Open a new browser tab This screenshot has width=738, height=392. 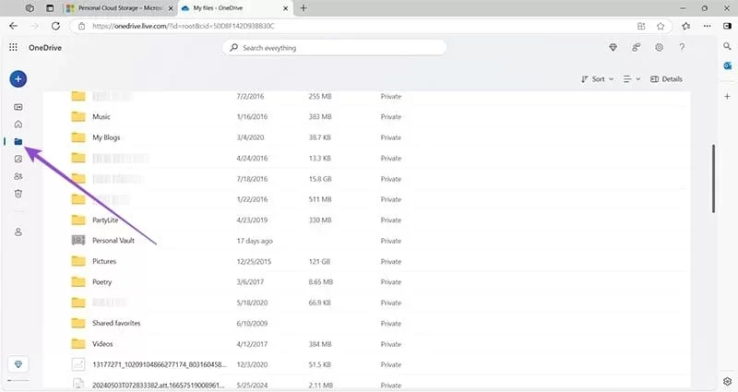click(x=304, y=7)
